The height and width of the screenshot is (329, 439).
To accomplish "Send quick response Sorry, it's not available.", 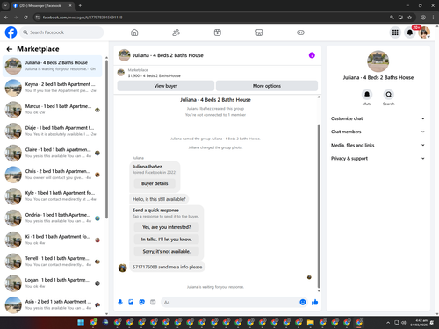I will coord(166,251).
